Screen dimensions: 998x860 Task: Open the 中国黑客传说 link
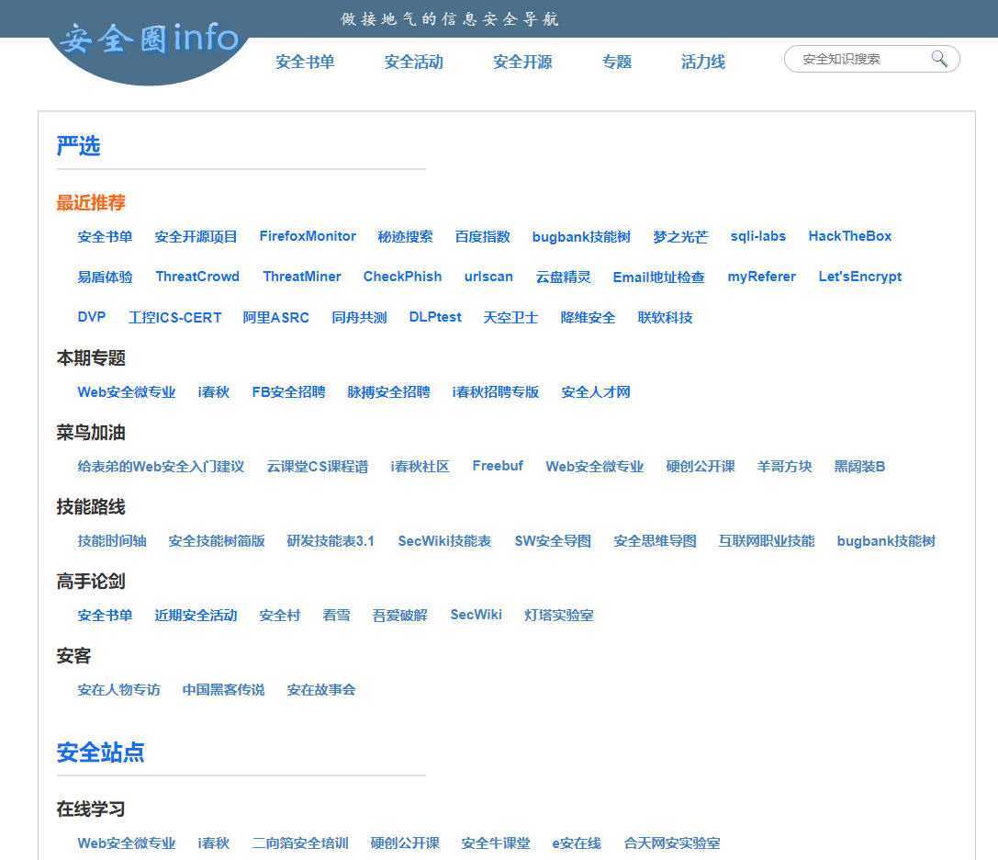(x=223, y=690)
